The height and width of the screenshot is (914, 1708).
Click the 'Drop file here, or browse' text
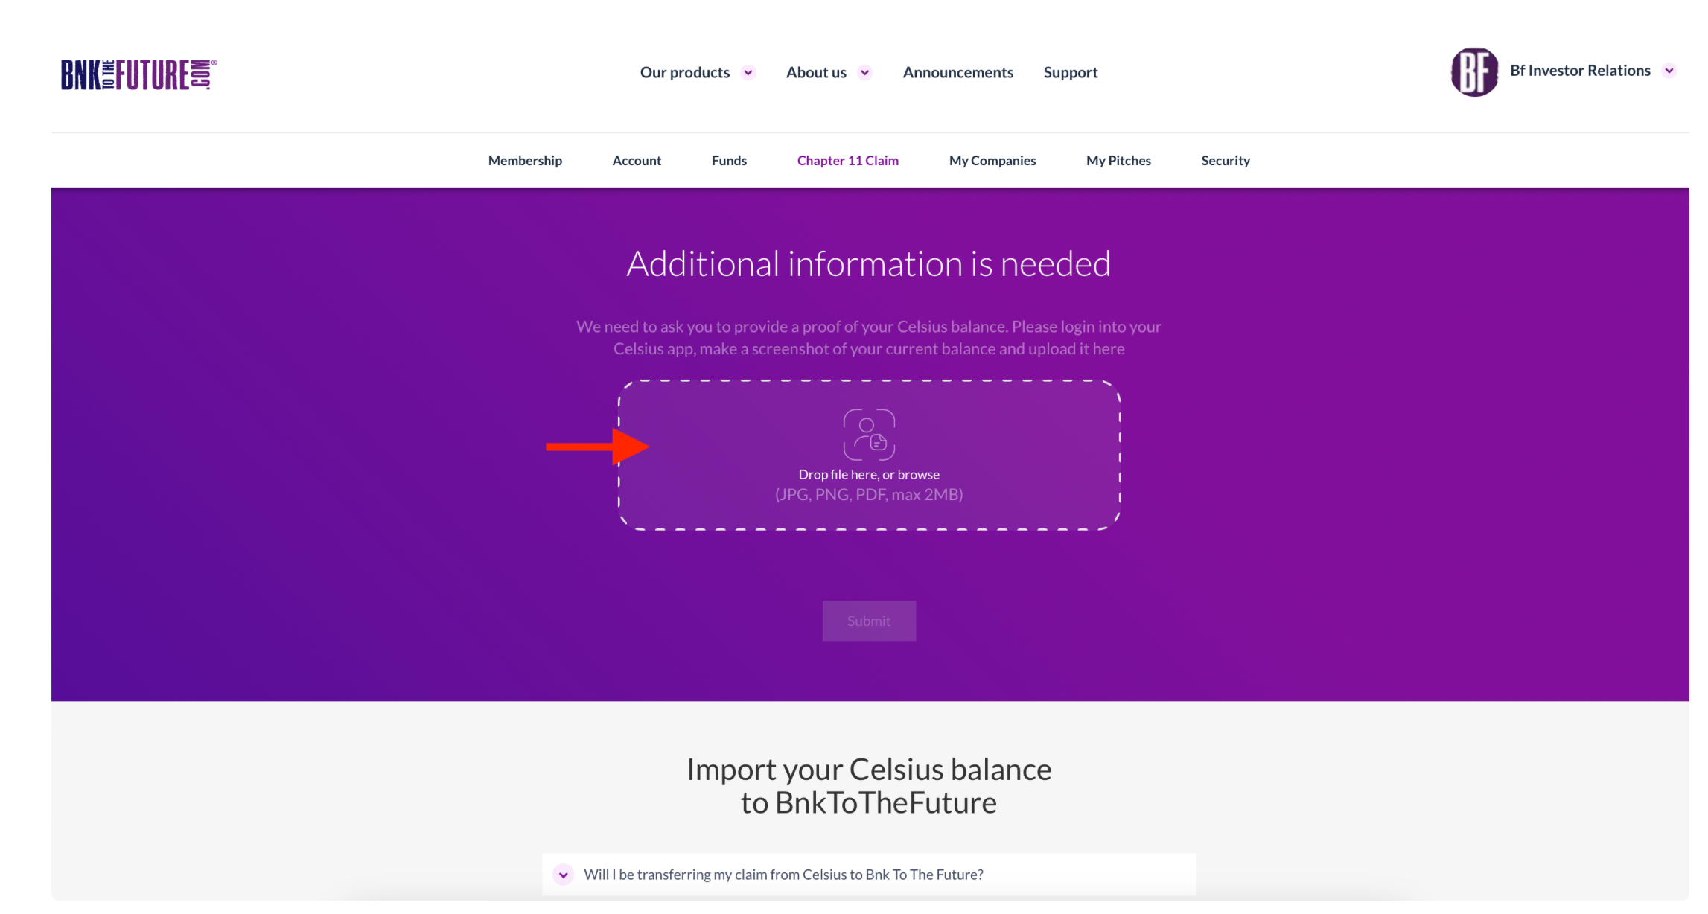coord(868,475)
